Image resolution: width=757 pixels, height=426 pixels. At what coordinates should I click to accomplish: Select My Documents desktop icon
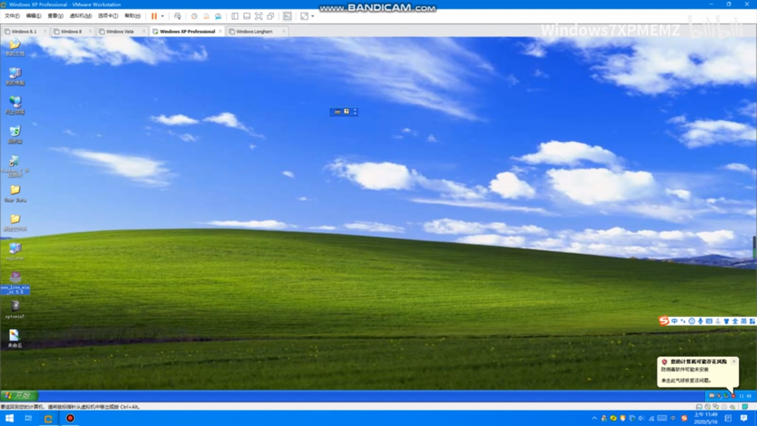point(15,47)
